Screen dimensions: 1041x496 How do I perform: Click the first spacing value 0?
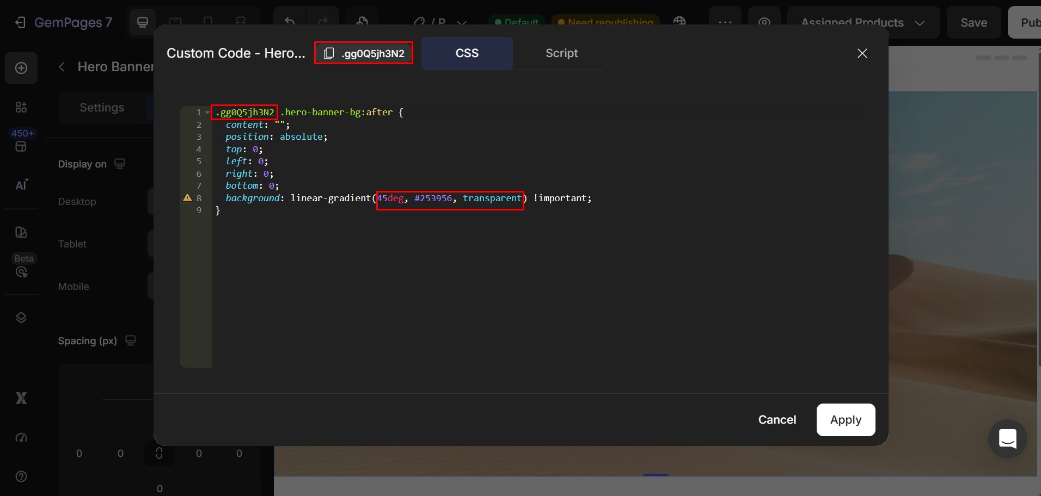tap(79, 454)
